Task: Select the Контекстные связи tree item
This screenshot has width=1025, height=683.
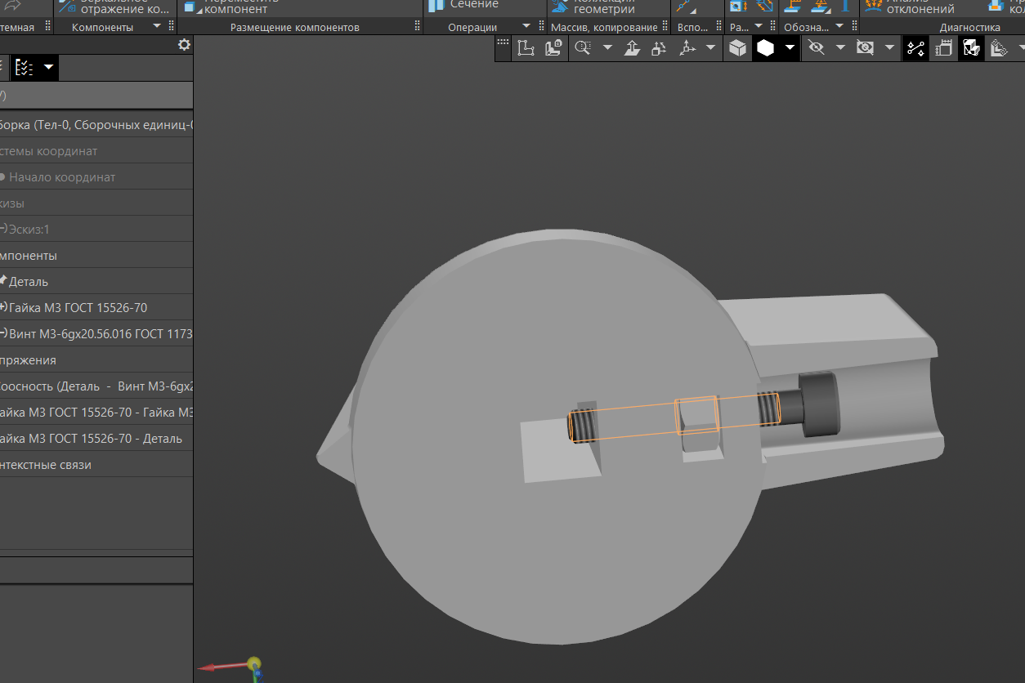Action: tap(96, 465)
